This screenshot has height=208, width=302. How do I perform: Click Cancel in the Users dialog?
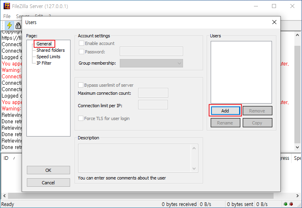tap(48, 183)
